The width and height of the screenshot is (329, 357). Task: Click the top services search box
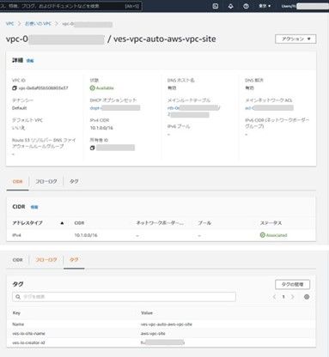[x=70, y=6]
